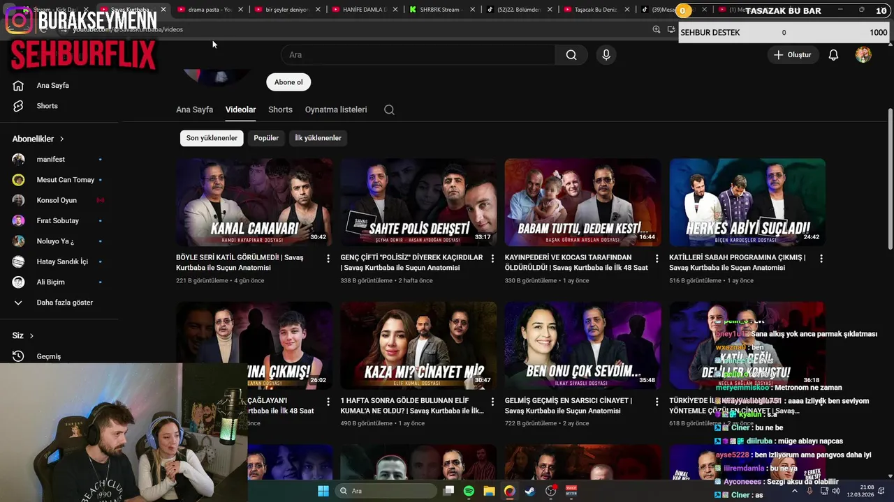Open KANAL CANAVARI video thumbnail
Screen dimensions: 894x502
(254, 202)
